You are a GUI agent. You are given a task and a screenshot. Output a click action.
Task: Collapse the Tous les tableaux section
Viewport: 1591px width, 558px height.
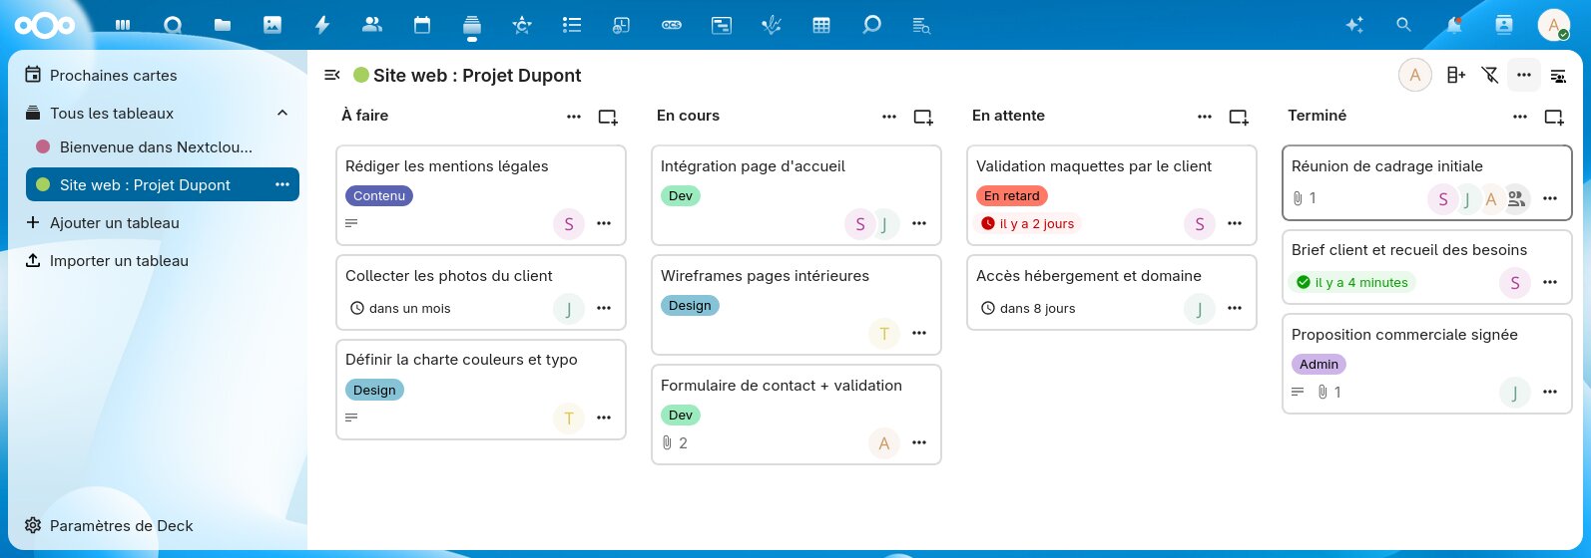(x=282, y=113)
